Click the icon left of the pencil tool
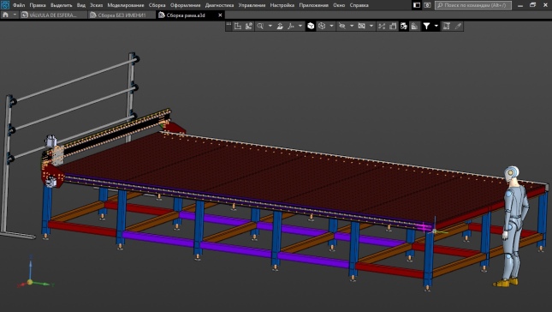This screenshot has height=312, width=552. click(447, 26)
